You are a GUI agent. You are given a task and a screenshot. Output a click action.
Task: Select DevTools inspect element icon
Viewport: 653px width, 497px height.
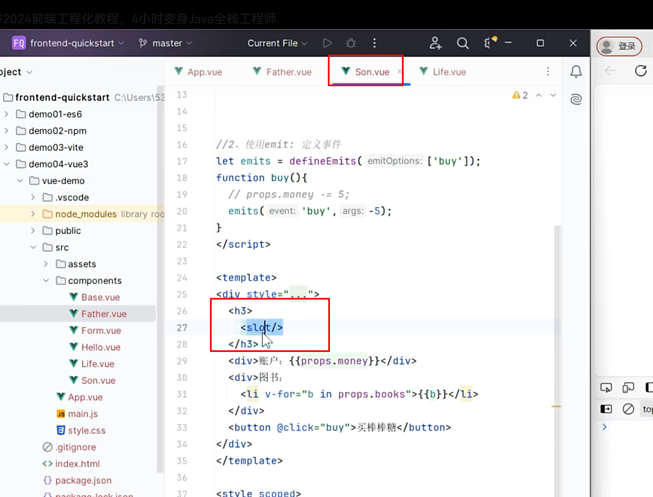click(x=606, y=388)
